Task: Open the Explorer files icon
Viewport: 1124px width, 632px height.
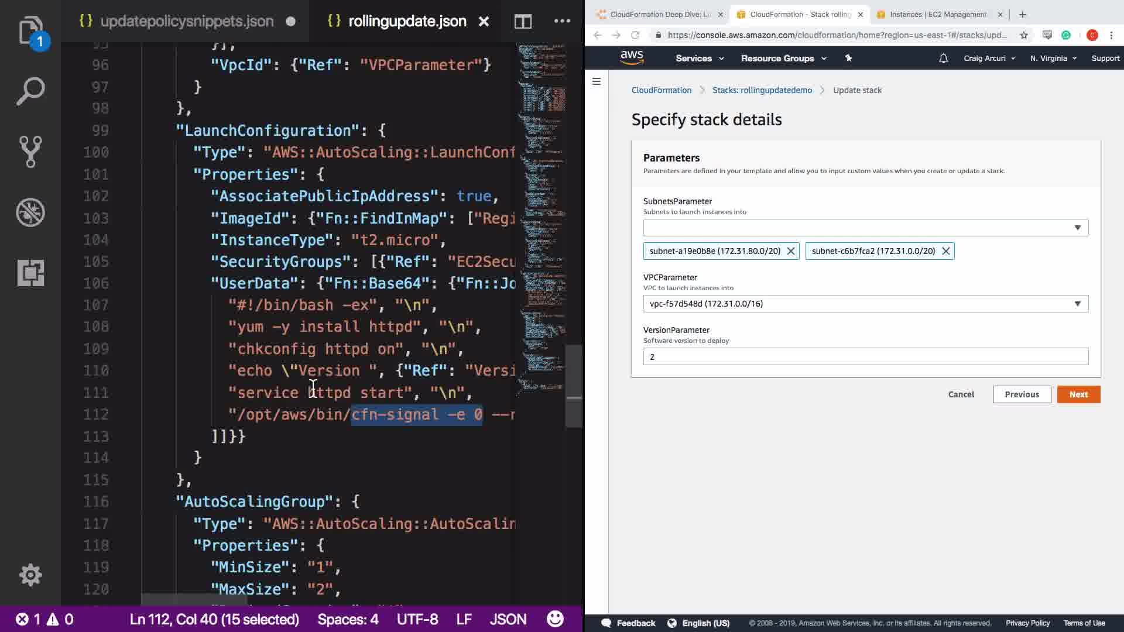Action: pos(30,30)
